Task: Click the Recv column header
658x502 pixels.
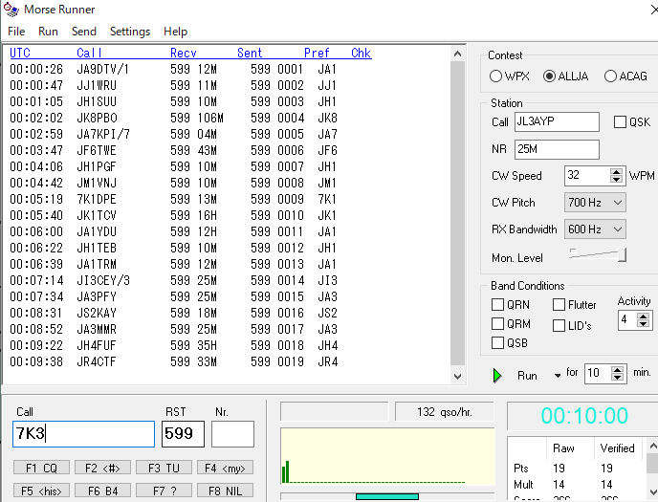Action: [x=184, y=53]
